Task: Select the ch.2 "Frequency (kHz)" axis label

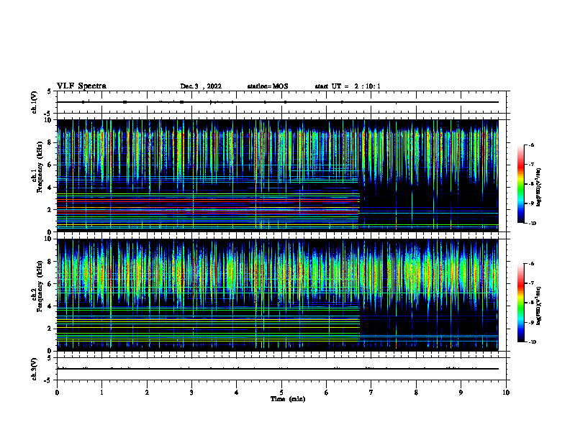Action: 40,286
